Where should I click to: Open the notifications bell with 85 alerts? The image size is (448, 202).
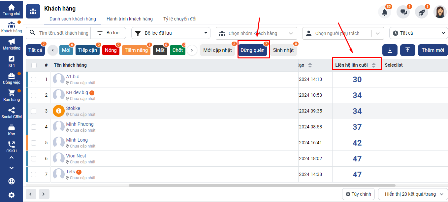pyautogui.click(x=384, y=12)
